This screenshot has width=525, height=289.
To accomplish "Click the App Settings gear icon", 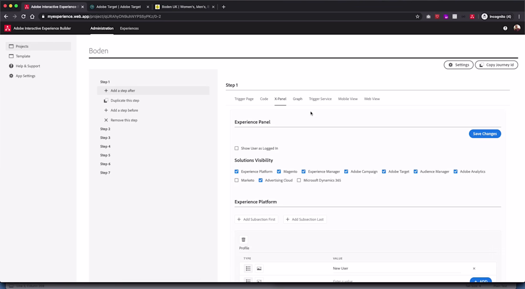I will click(x=11, y=76).
